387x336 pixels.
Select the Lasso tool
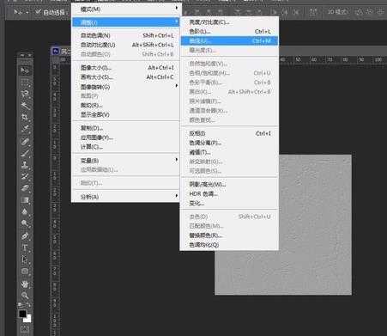pyautogui.click(x=25, y=94)
